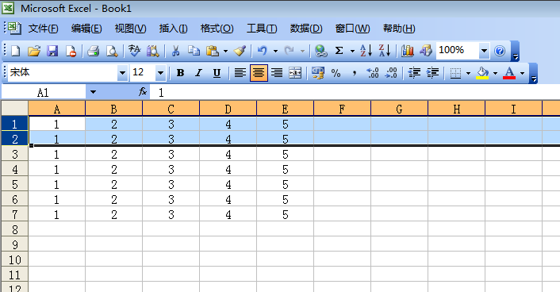This screenshot has width=560, height=292.
Task: Open the 插入(I) menu
Action: (173, 29)
